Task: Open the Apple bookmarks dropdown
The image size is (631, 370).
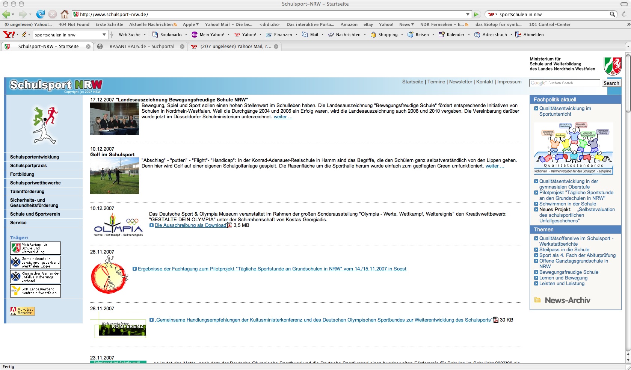Action: coord(191,24)
